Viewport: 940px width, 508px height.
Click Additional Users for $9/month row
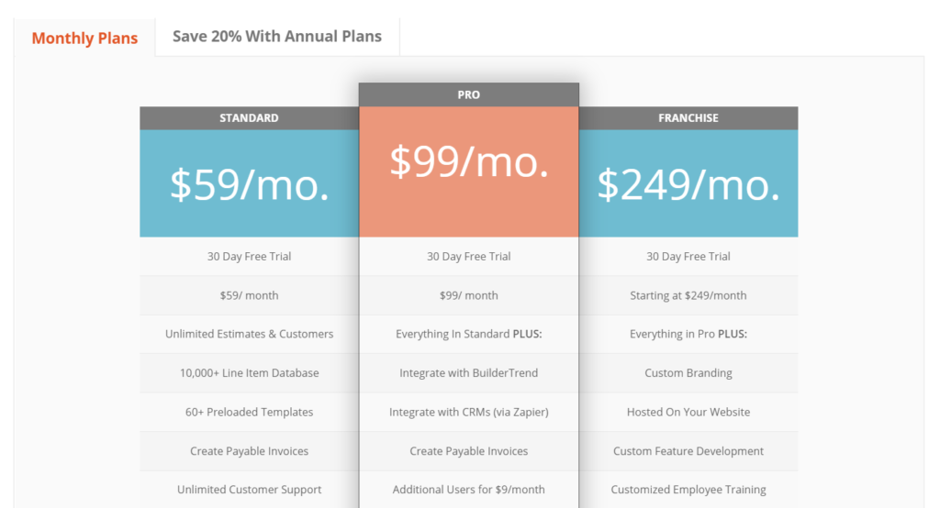tap(469, 490)
